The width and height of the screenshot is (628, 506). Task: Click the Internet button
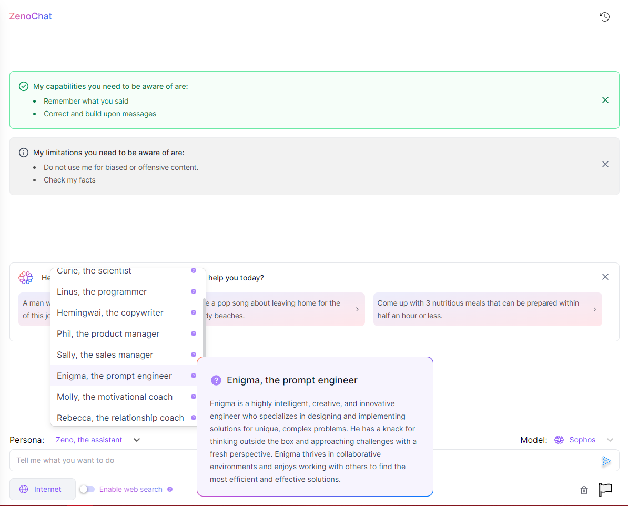coord(43,489)
